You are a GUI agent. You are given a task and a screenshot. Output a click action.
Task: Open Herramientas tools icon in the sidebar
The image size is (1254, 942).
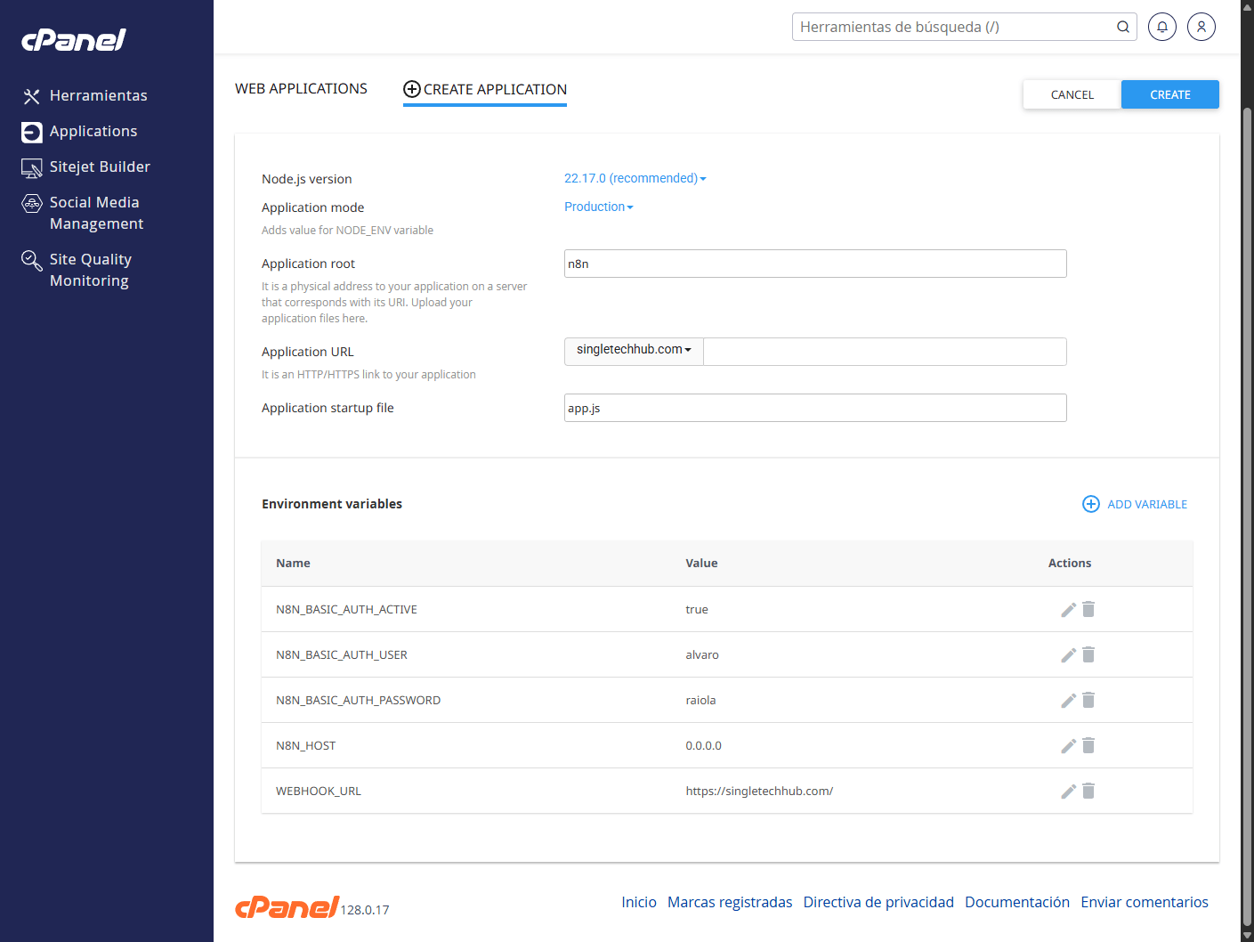tap(32, 96)
